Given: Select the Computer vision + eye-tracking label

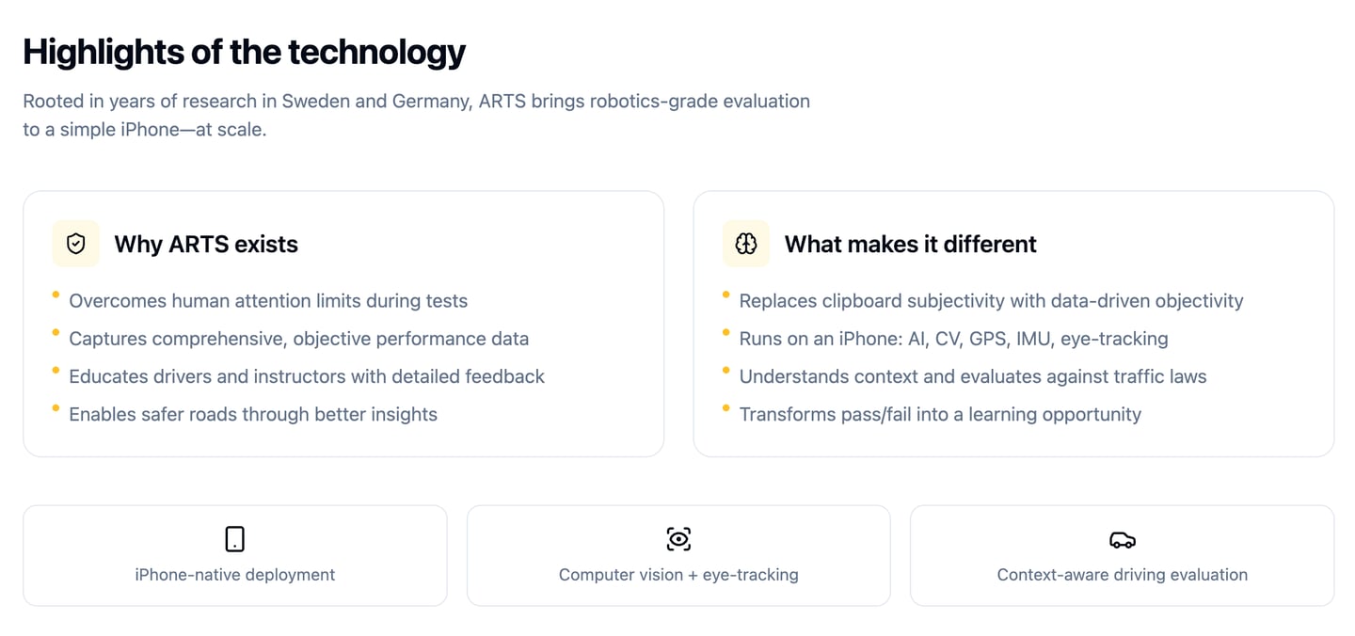Looking at the screenshot, I should (x=678, y=575).
